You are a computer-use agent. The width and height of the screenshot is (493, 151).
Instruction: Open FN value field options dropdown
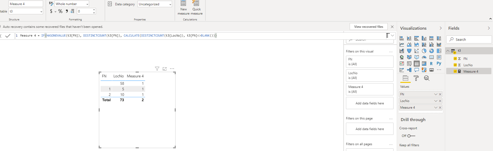[436, 94]
